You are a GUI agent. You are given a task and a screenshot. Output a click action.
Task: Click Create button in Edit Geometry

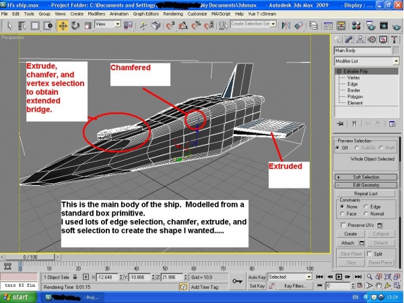[x=351, y=234]
